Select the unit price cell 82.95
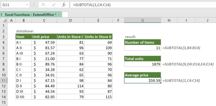 point(44,97)
